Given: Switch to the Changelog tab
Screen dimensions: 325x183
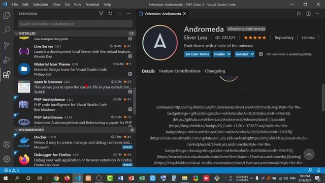Looking at the screenshot, I should pos(215,71).
